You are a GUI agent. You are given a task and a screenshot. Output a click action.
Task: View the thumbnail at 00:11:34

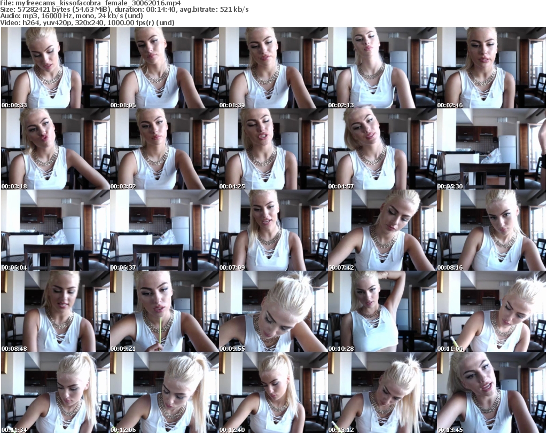[x=56, y=392]
